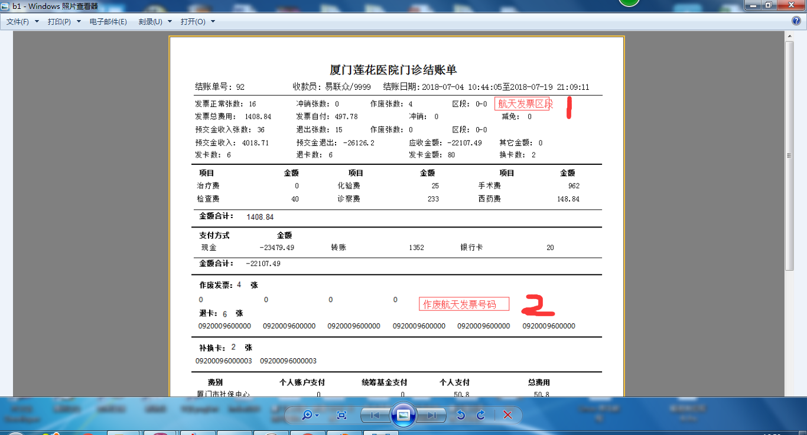Click the 西药费 amount 148.84

pyautogui.click(x=568, y=199)
